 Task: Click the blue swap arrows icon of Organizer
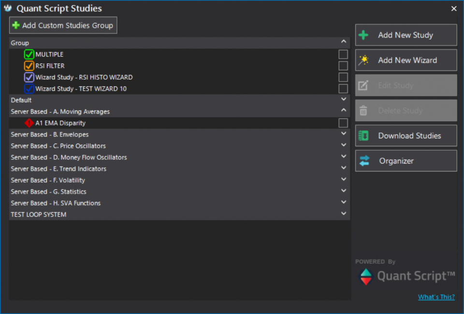(x=364, y=161)
